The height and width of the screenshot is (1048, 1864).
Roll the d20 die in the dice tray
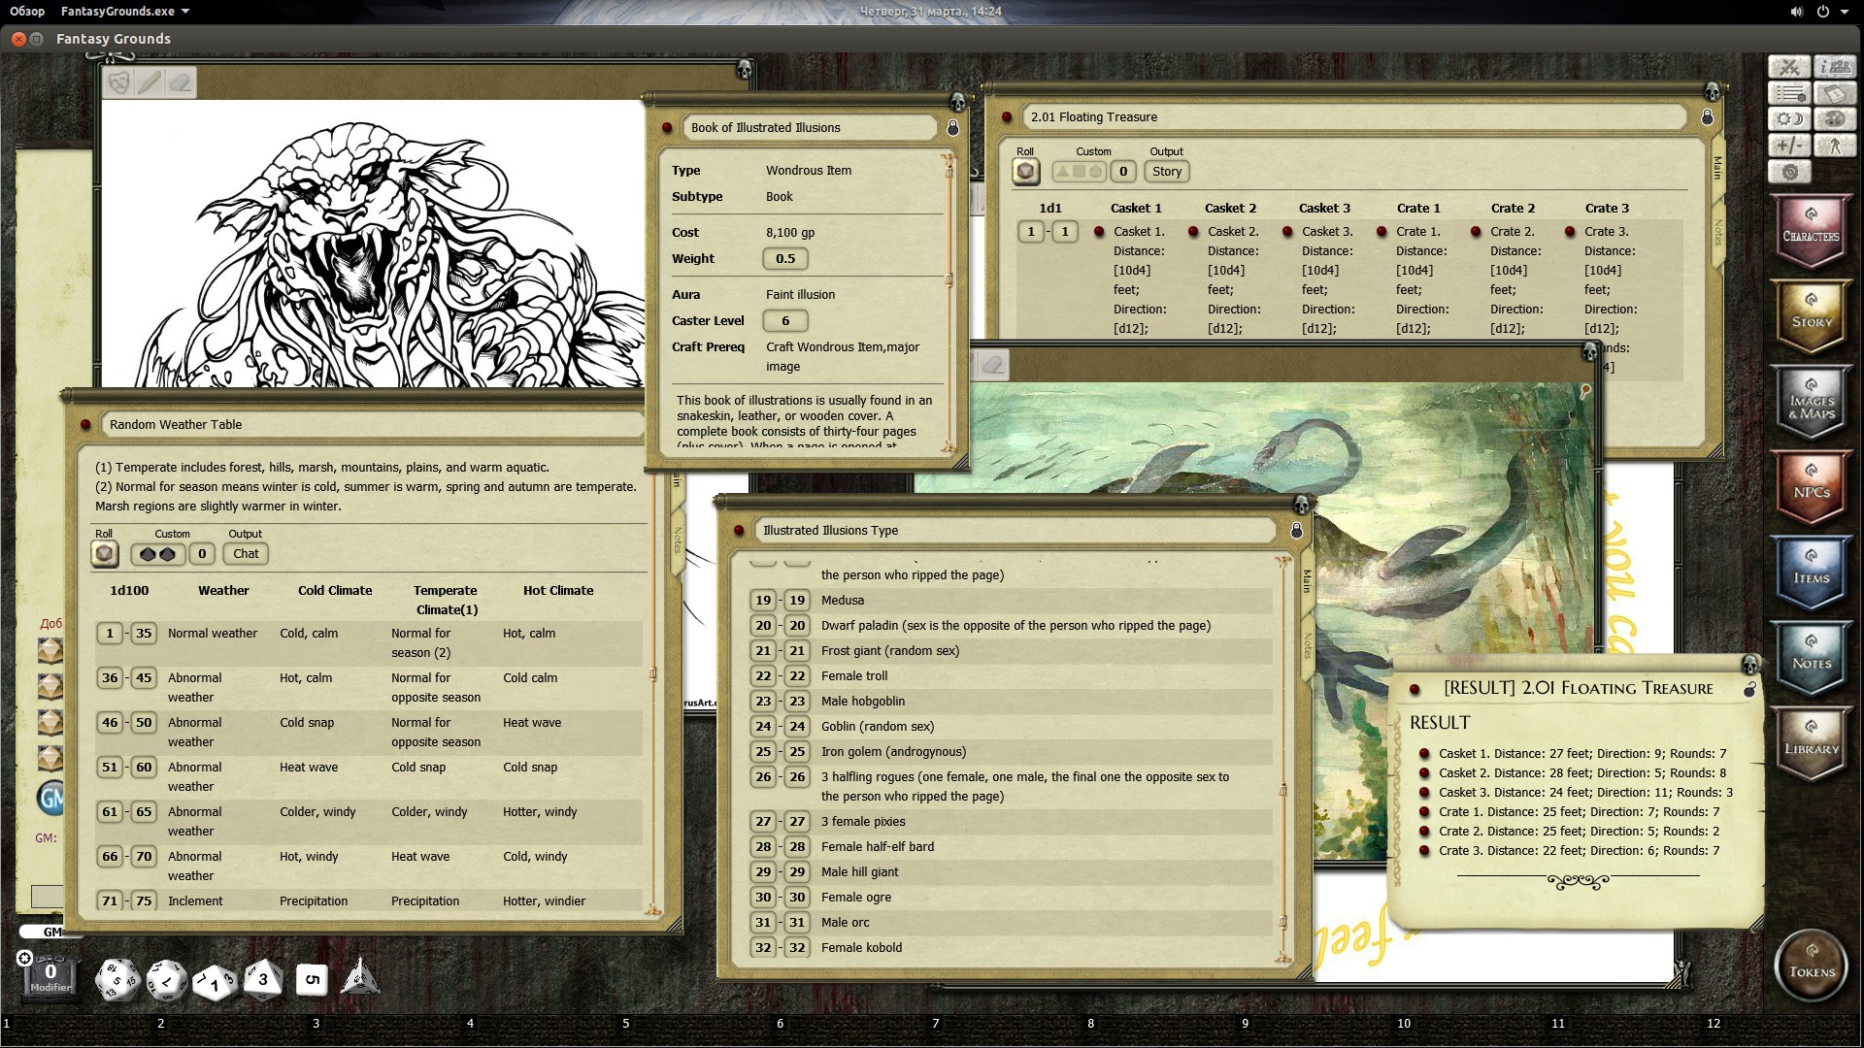pos(116,980)
